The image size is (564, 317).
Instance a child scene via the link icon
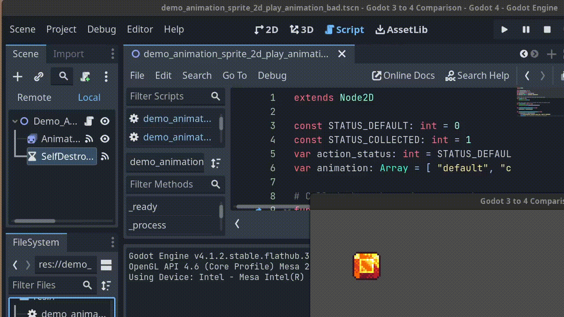[x=38, y=76]
